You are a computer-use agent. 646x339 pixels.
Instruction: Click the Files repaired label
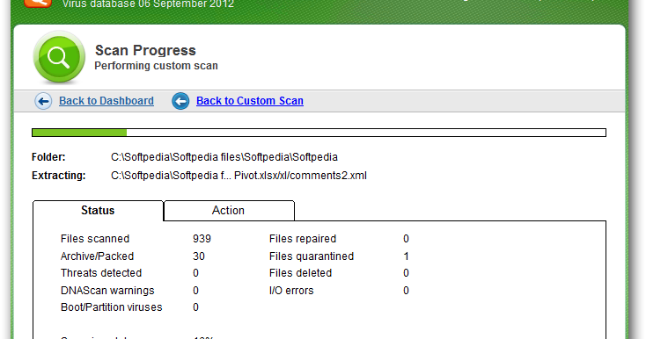coord(303,239)
